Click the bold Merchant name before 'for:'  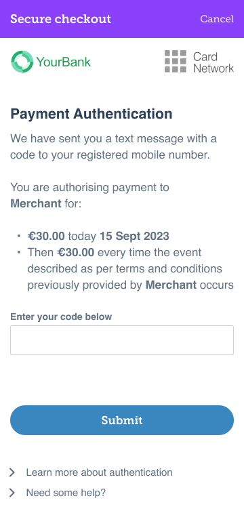coord(36,204)
